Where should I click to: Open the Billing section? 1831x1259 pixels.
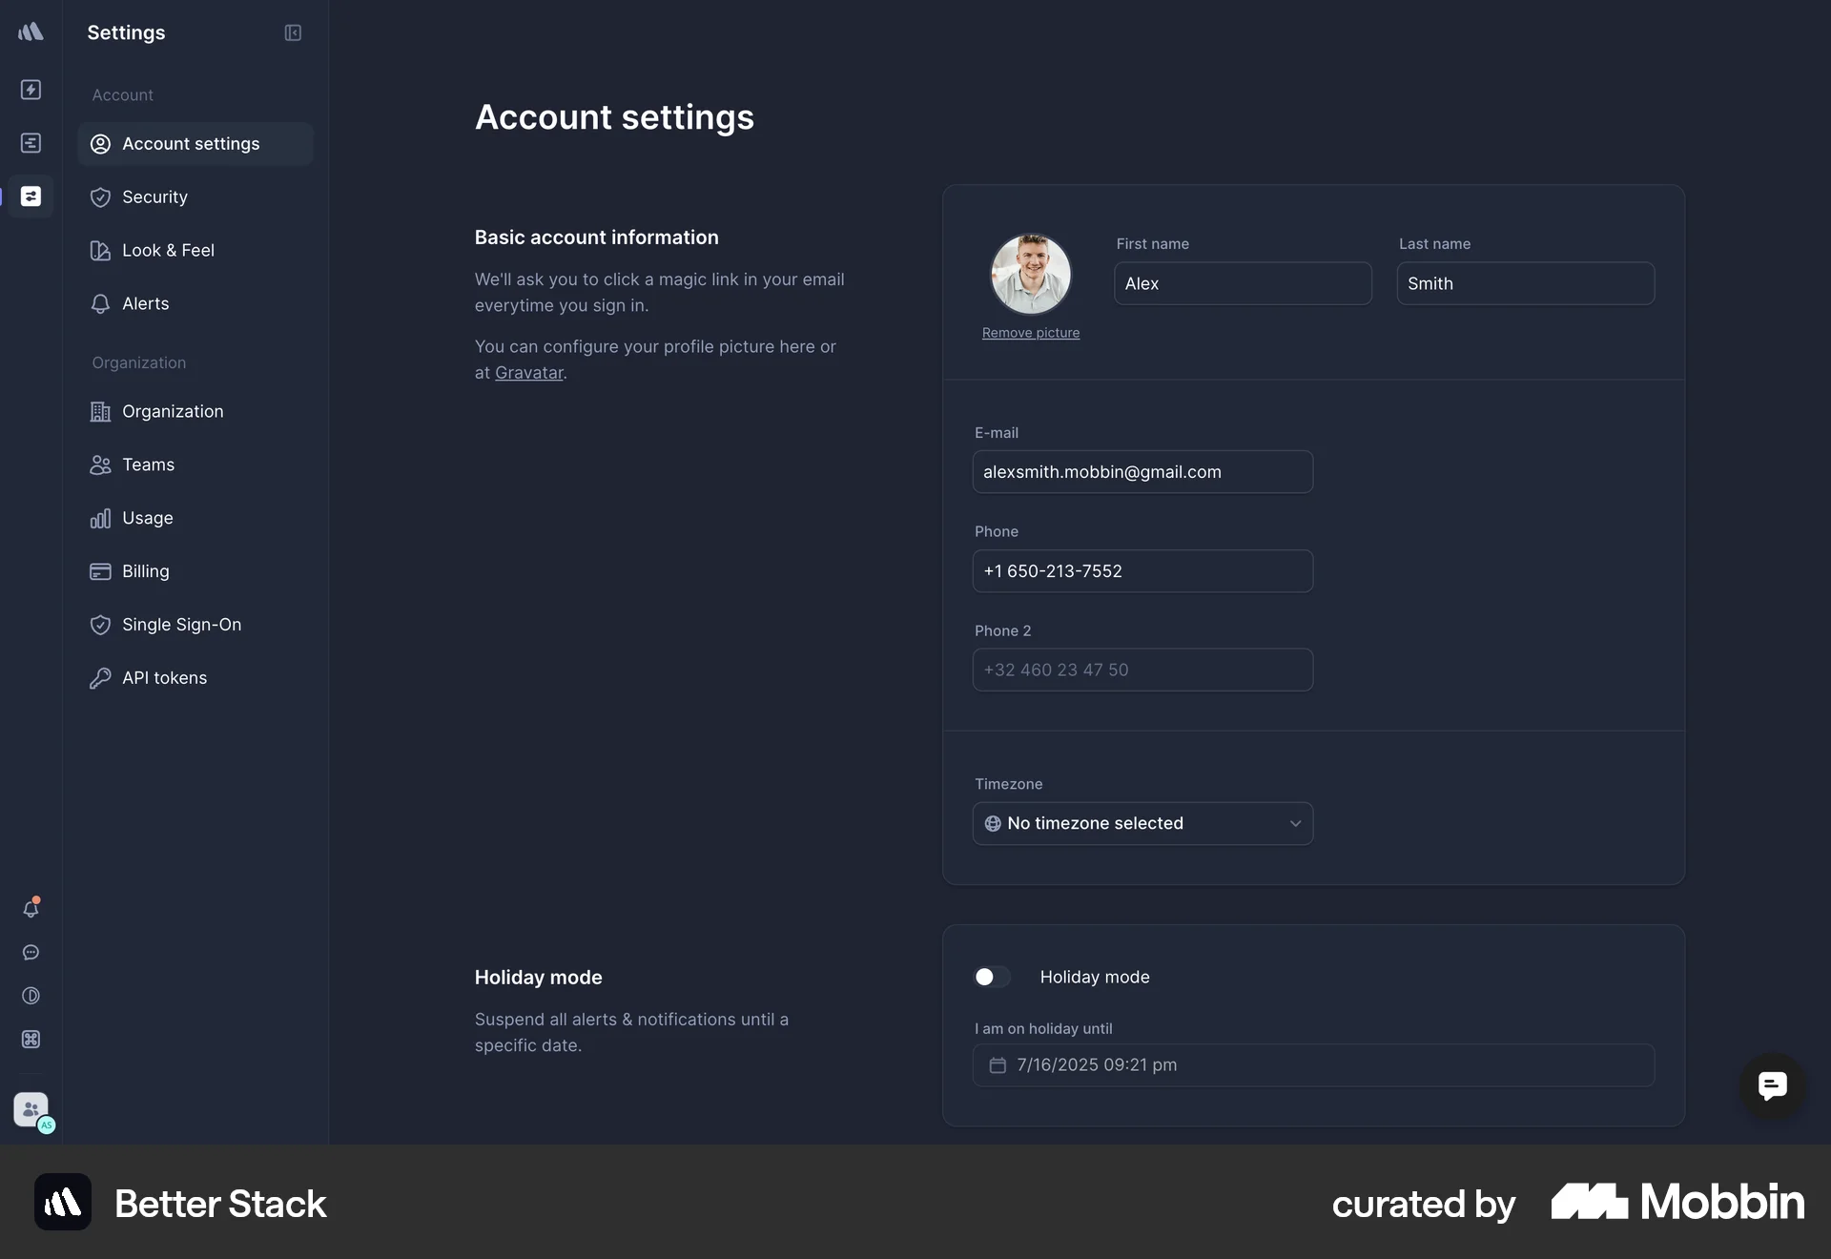click(x=144, y=571)
